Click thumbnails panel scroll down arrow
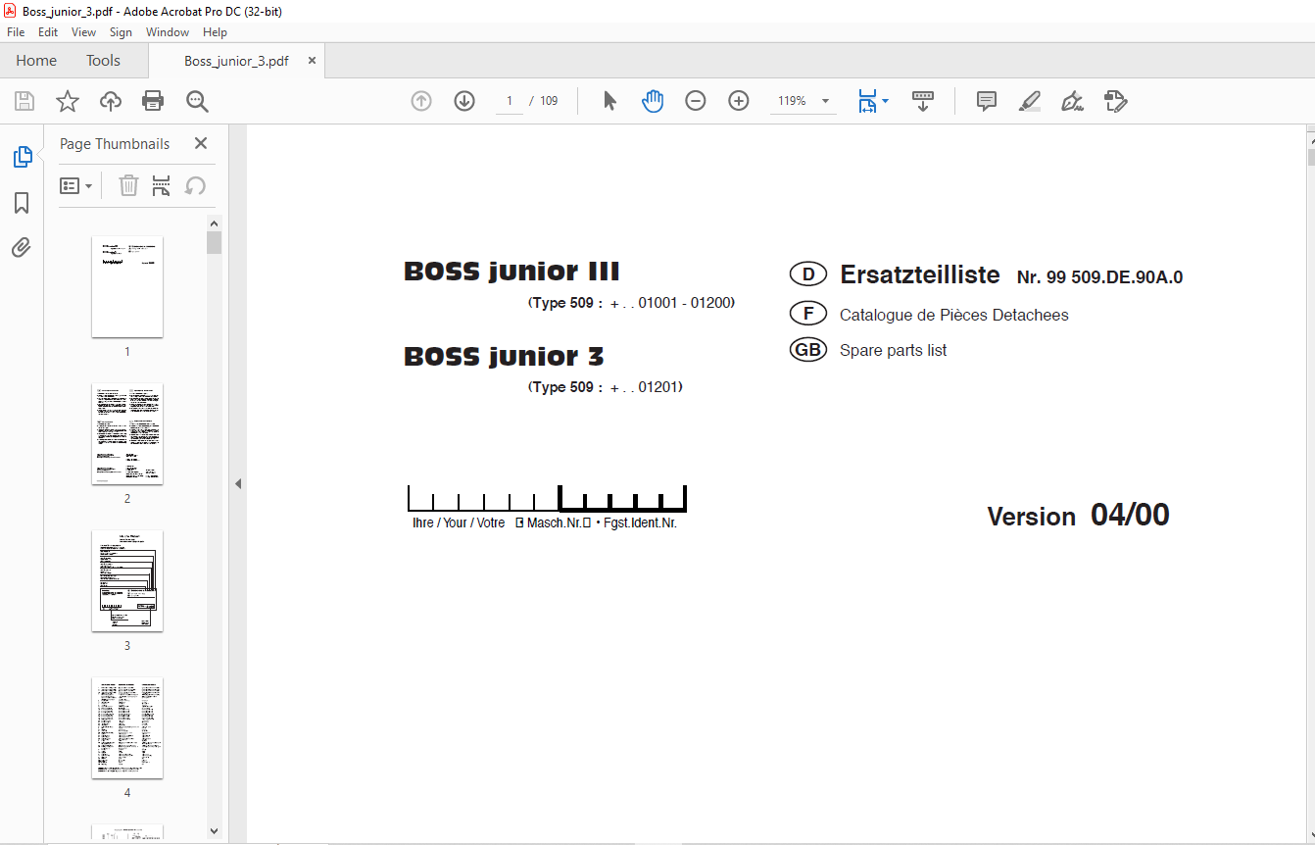1315x845 pixels. (x=215, y=831)
